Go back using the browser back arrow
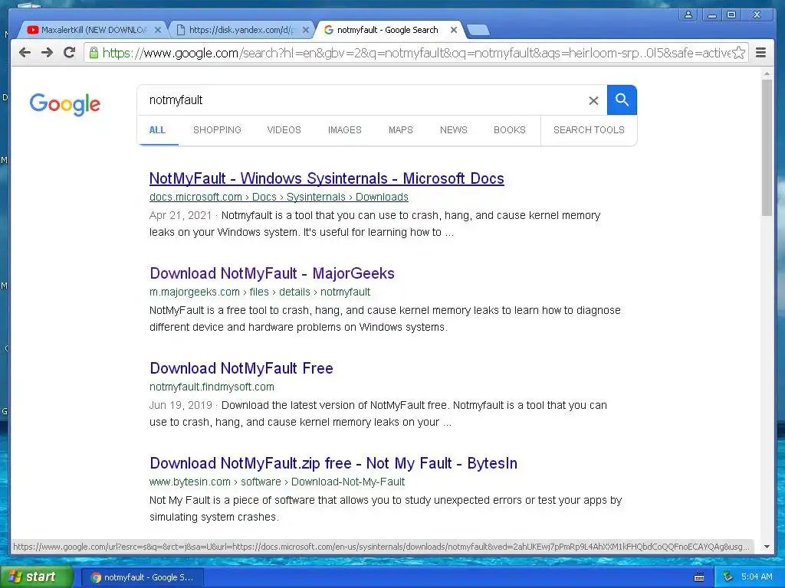Image resolution: width=785 pixels, height=588 pixels. 25,53
